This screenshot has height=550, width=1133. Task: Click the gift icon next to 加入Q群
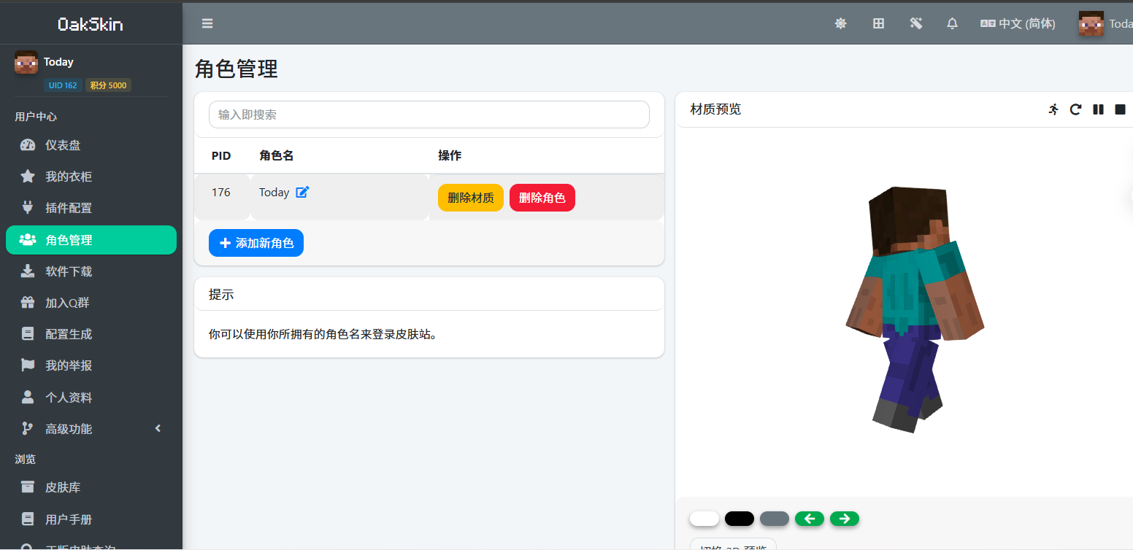[x=28, y=303]
